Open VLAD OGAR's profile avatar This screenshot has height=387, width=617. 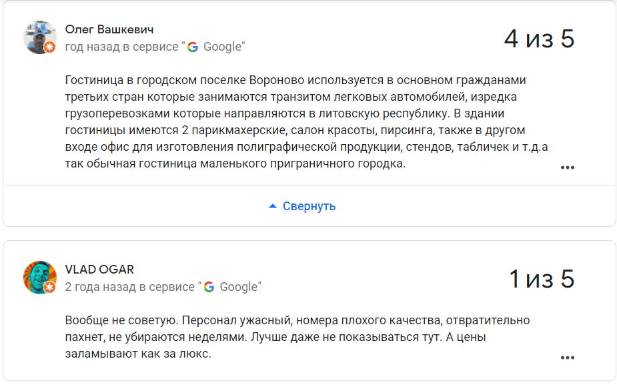pos(39,277)
